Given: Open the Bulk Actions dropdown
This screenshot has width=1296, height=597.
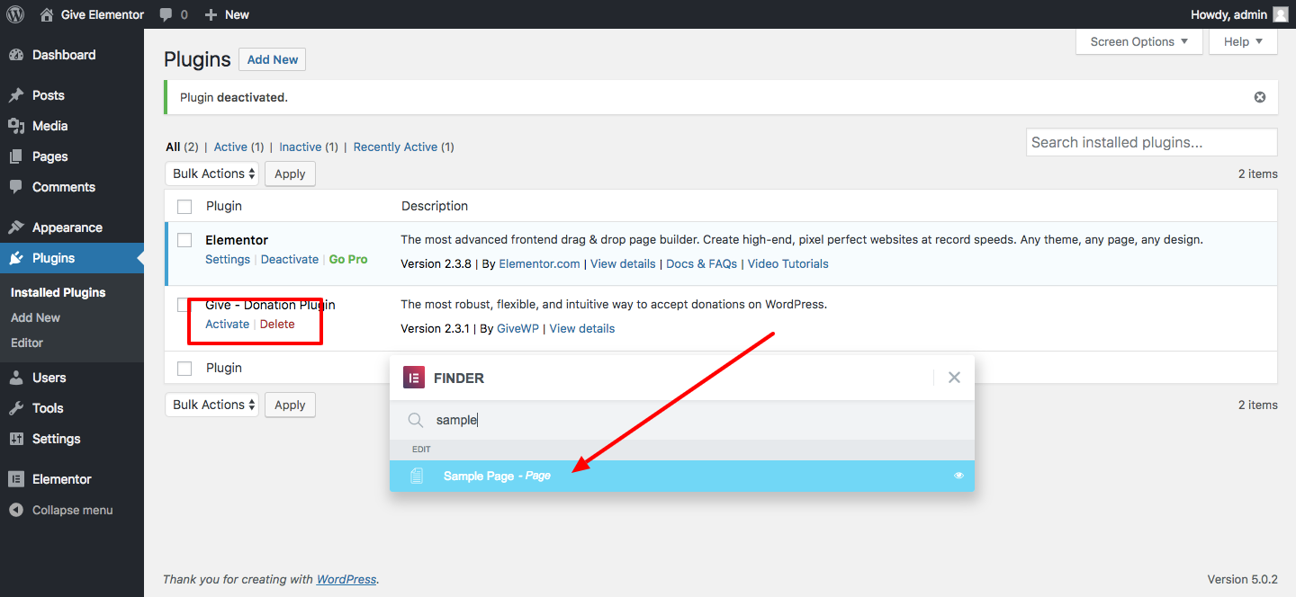Looking at the screenshot, I should [211, 173].
